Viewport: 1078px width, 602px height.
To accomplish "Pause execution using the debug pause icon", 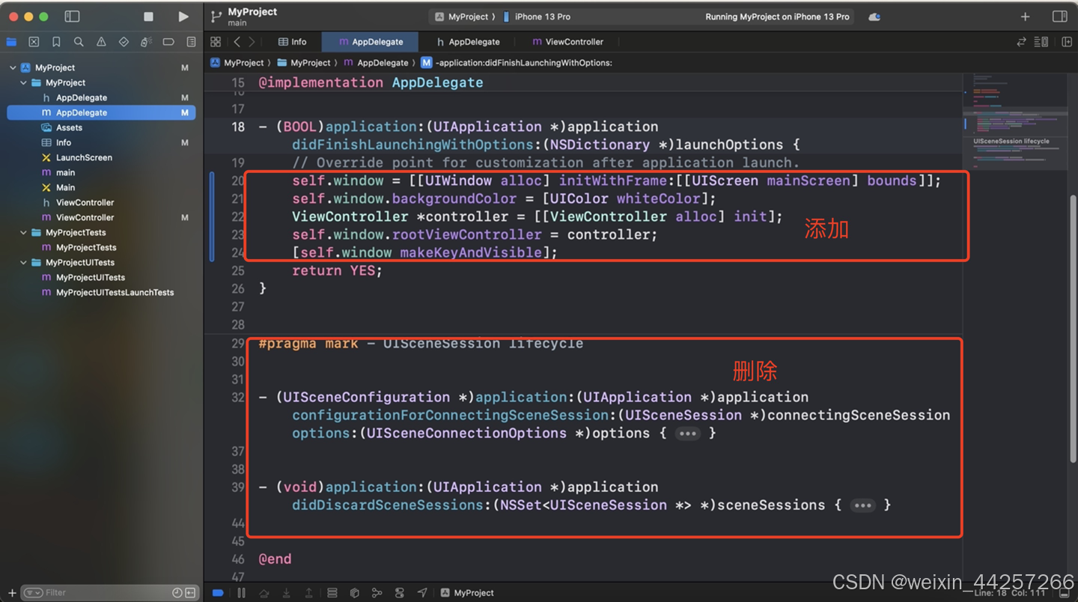I will pos(241,592).
